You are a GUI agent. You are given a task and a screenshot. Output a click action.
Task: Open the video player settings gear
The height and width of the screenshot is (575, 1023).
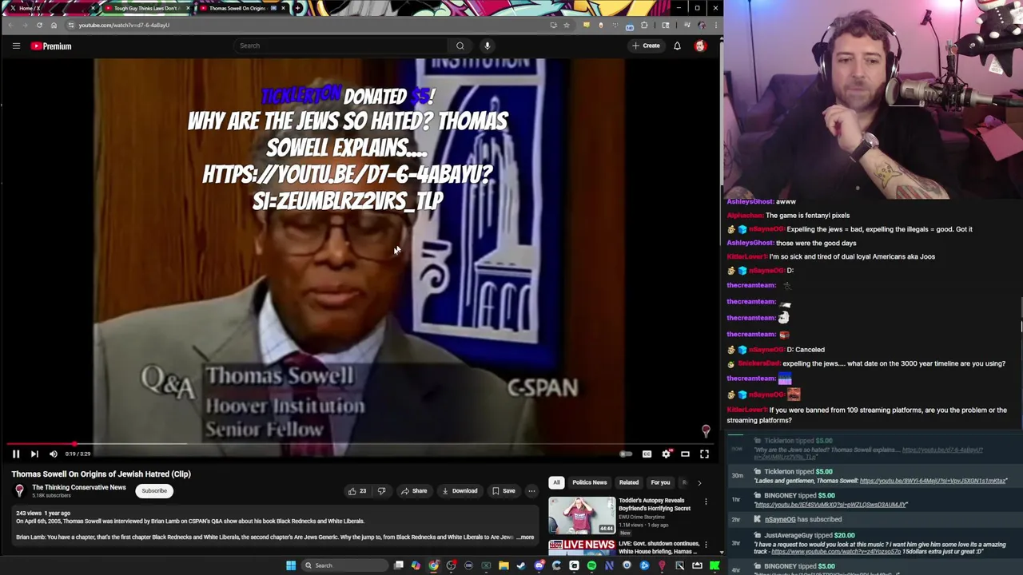666,454
